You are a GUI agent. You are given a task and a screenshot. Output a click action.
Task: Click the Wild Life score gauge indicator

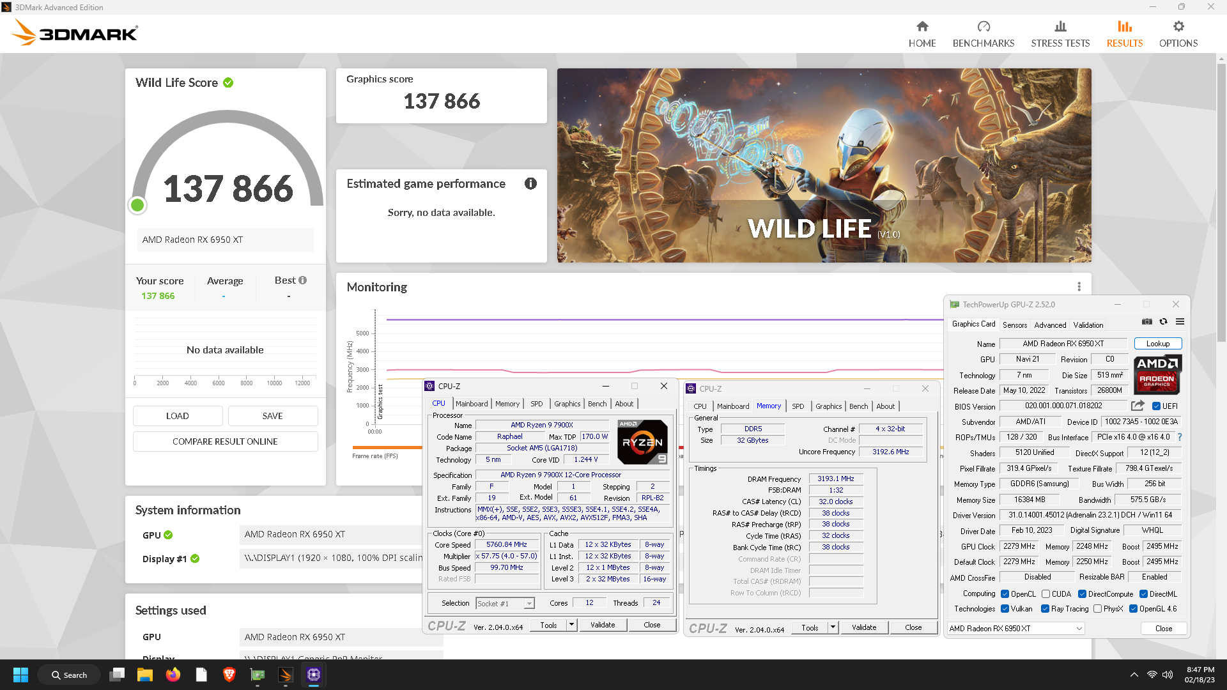point(137,205)
